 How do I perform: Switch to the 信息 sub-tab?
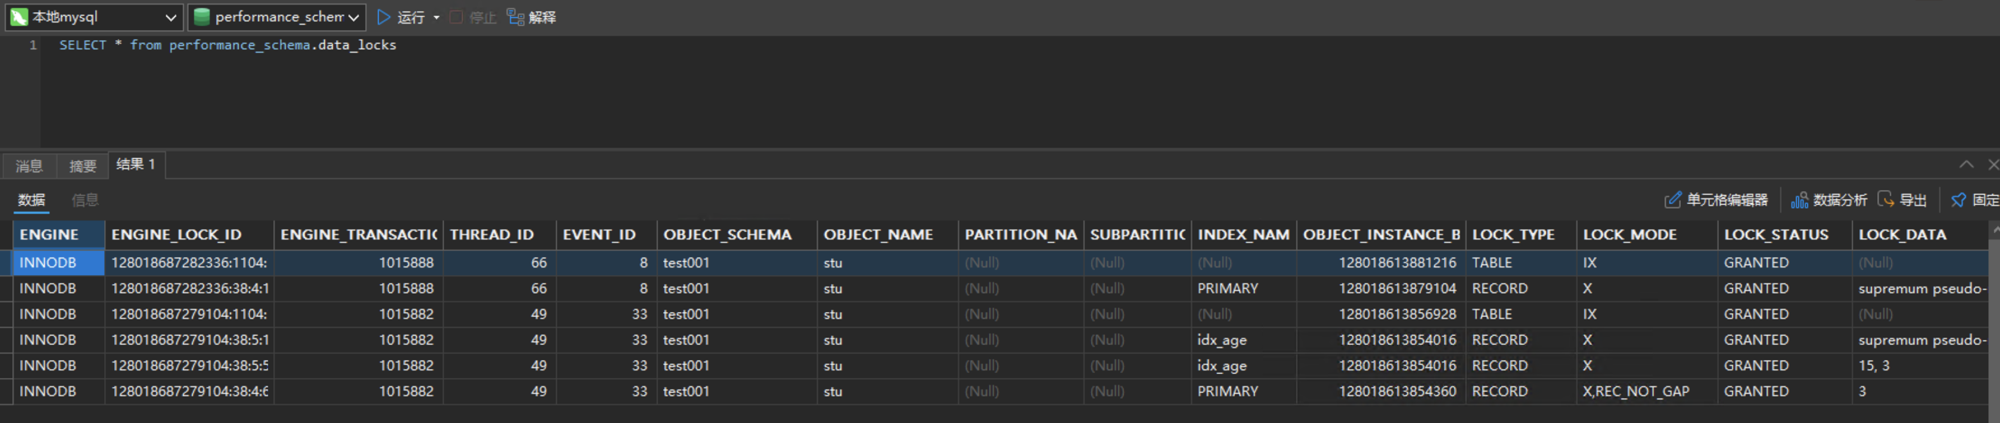coord(85,200)
